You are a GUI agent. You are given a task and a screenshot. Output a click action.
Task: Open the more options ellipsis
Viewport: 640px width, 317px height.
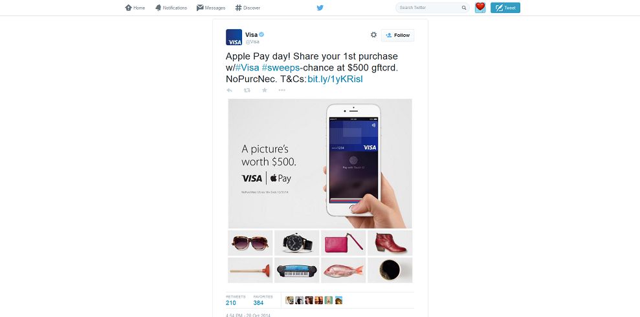(282, 90)
